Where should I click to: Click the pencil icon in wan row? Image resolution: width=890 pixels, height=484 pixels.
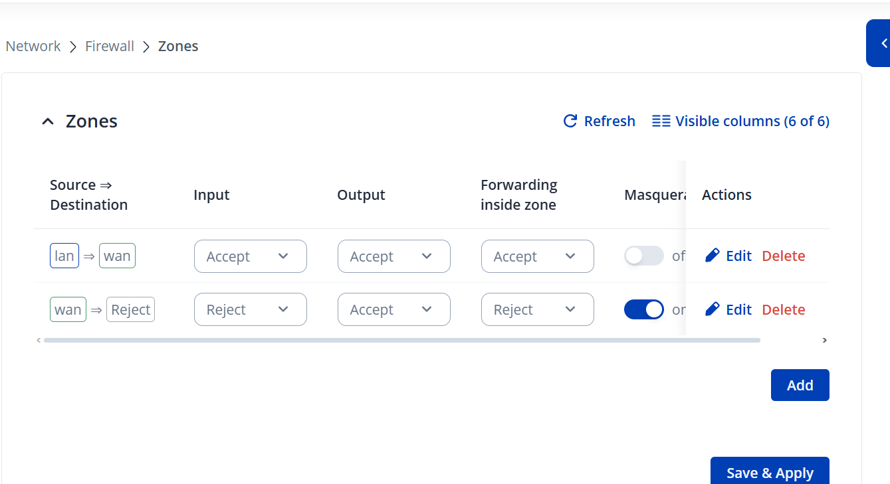pos(713,309)
